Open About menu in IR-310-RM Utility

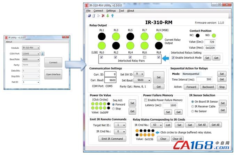[x=131, y=11]
